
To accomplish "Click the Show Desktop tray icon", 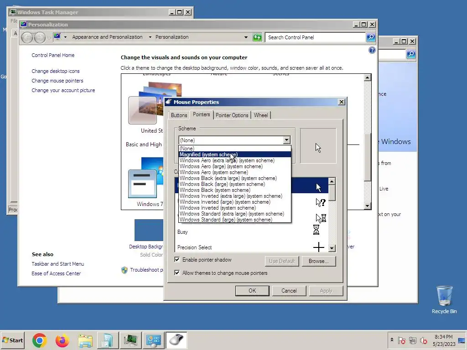I will coord(462,340).
